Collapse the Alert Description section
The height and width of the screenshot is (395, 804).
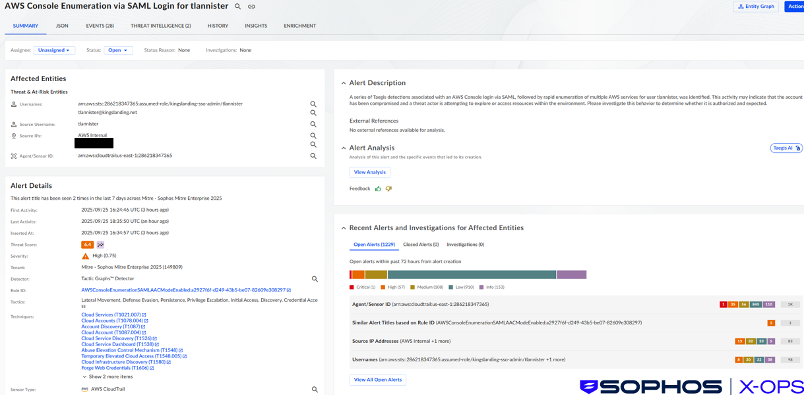click(343, 82)
